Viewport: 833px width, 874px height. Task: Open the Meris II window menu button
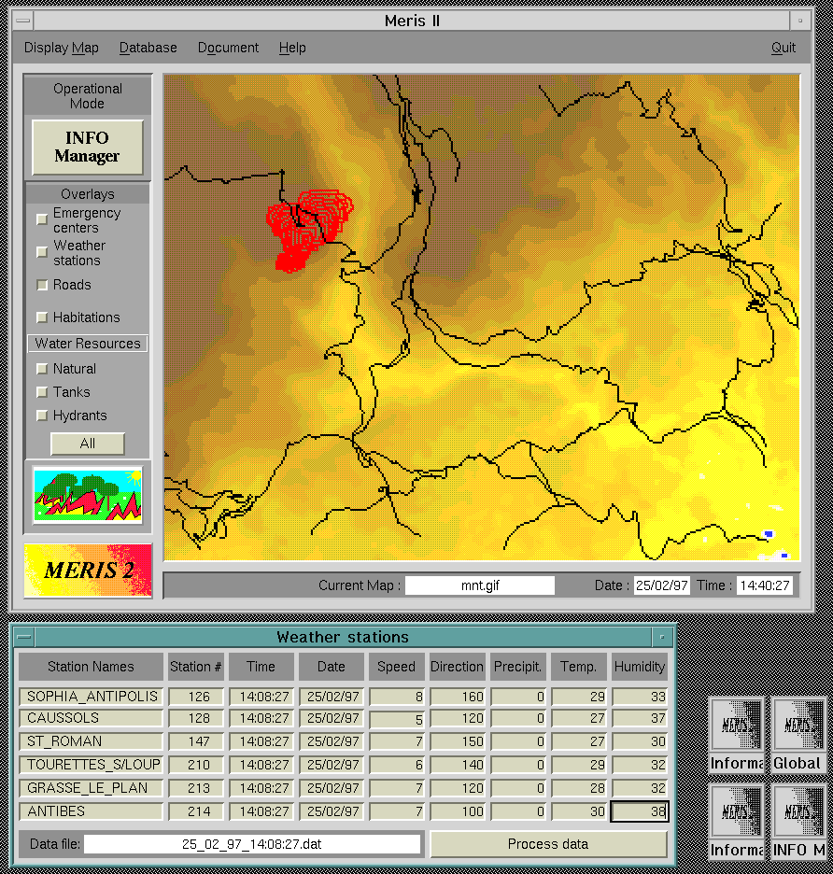point(24,21)
